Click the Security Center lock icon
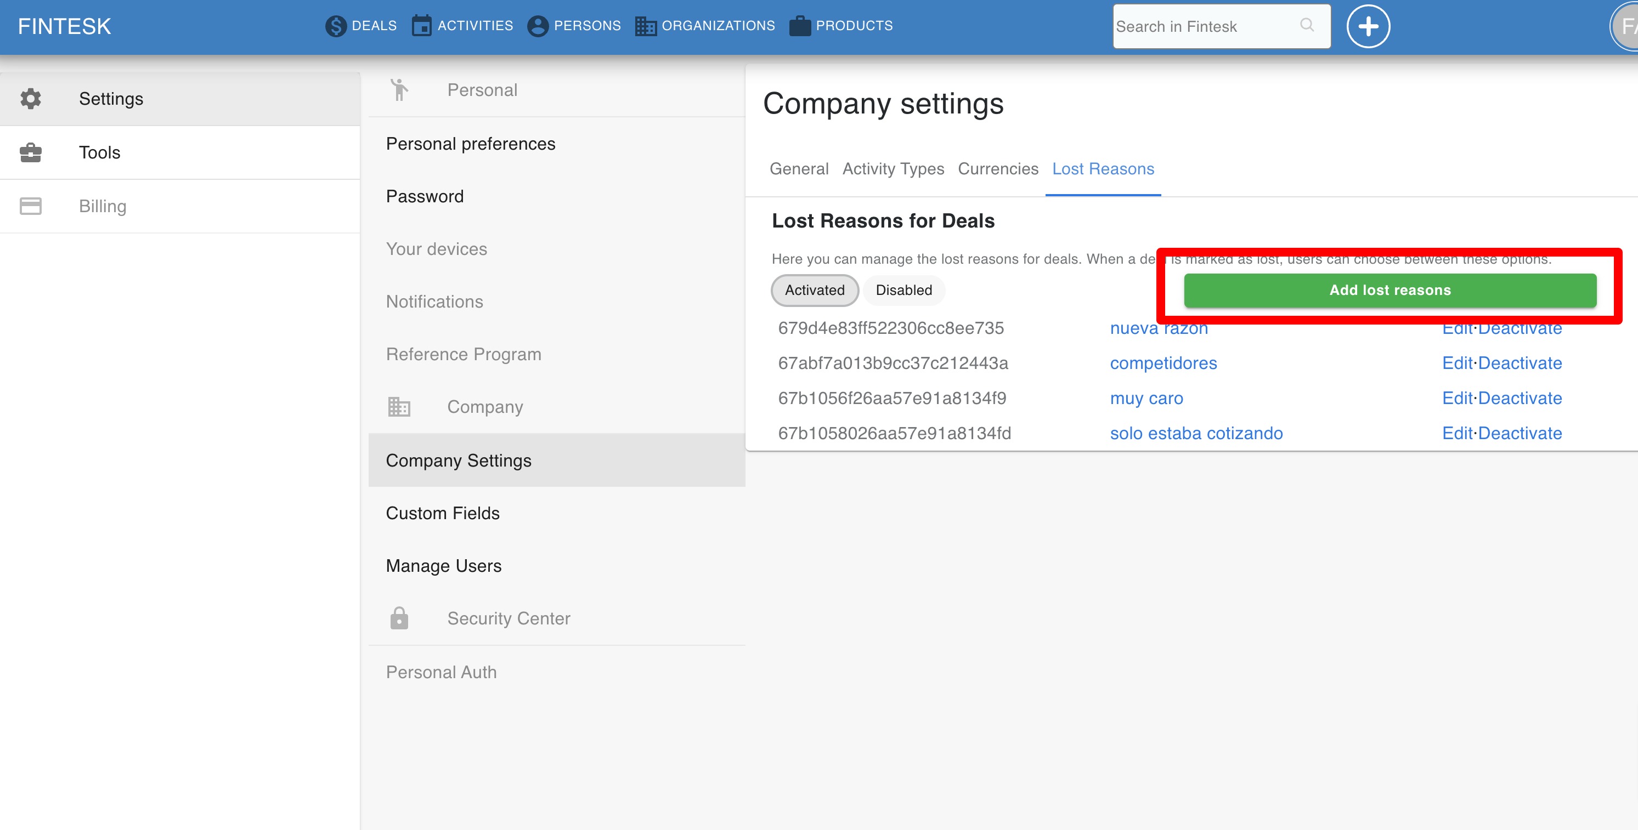This screenshot has width=1638, height=830. point(399,618)
